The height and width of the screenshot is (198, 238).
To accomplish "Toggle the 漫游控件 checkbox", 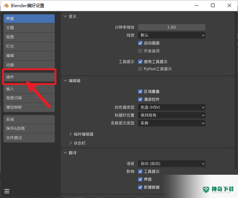I will pos(140,99).
